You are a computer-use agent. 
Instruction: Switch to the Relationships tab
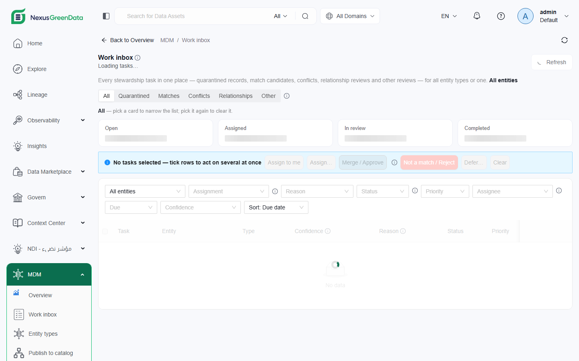pos(236,96)
